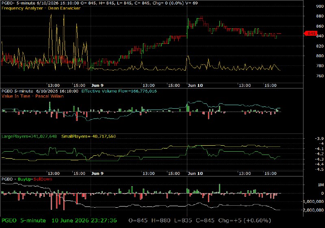This screenshot has width=325, height=228.
Task: Click 'PGEO 5-minute 6/10/2026 16:10:00' in the Effective Volume panel header
Action: pyautogui.click(x=40, y=91)
